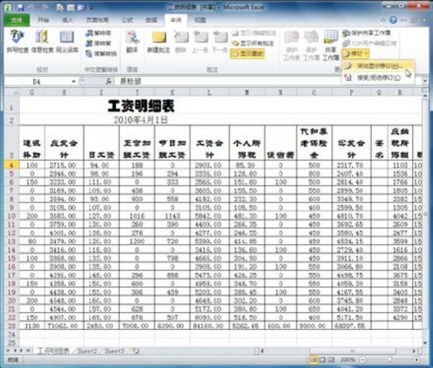Image resolution: width=433 pixels, height=368 pixels.
Task: Add a 新建批注 new comment
Action: [x=158, y=41]
